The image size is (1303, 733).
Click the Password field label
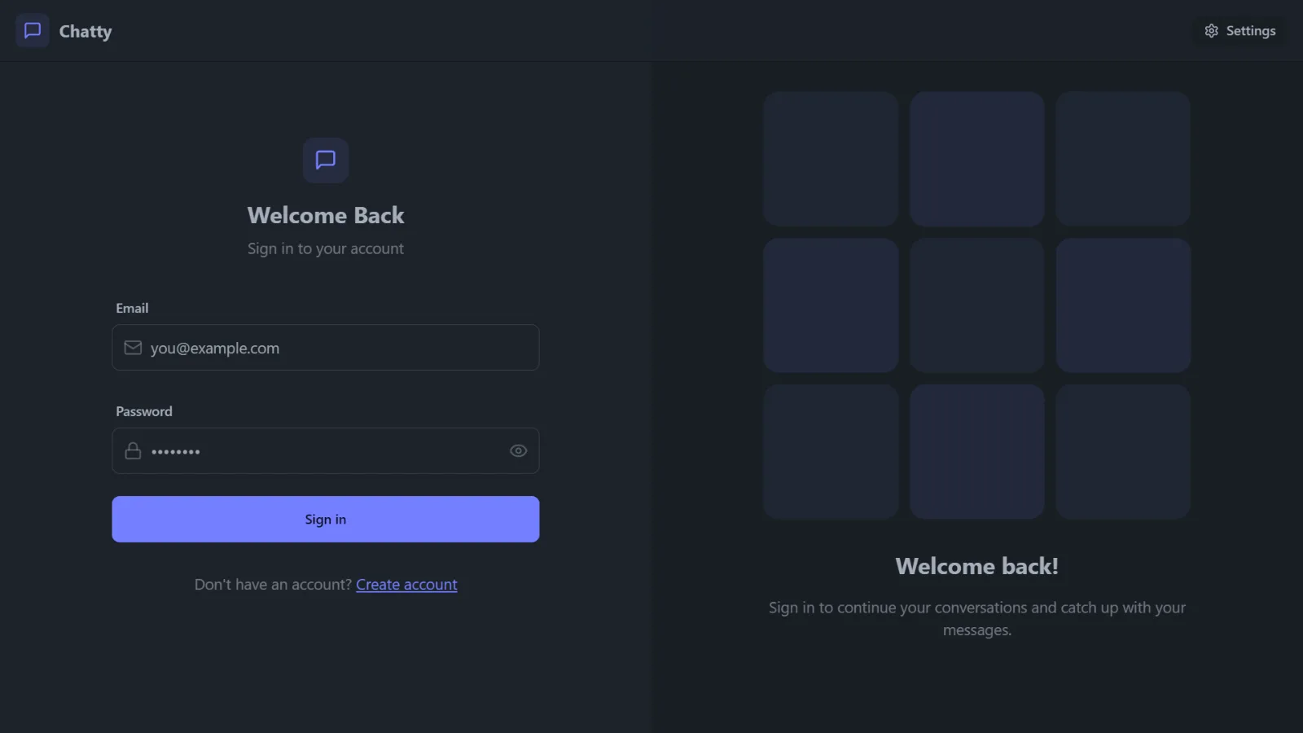144,411
